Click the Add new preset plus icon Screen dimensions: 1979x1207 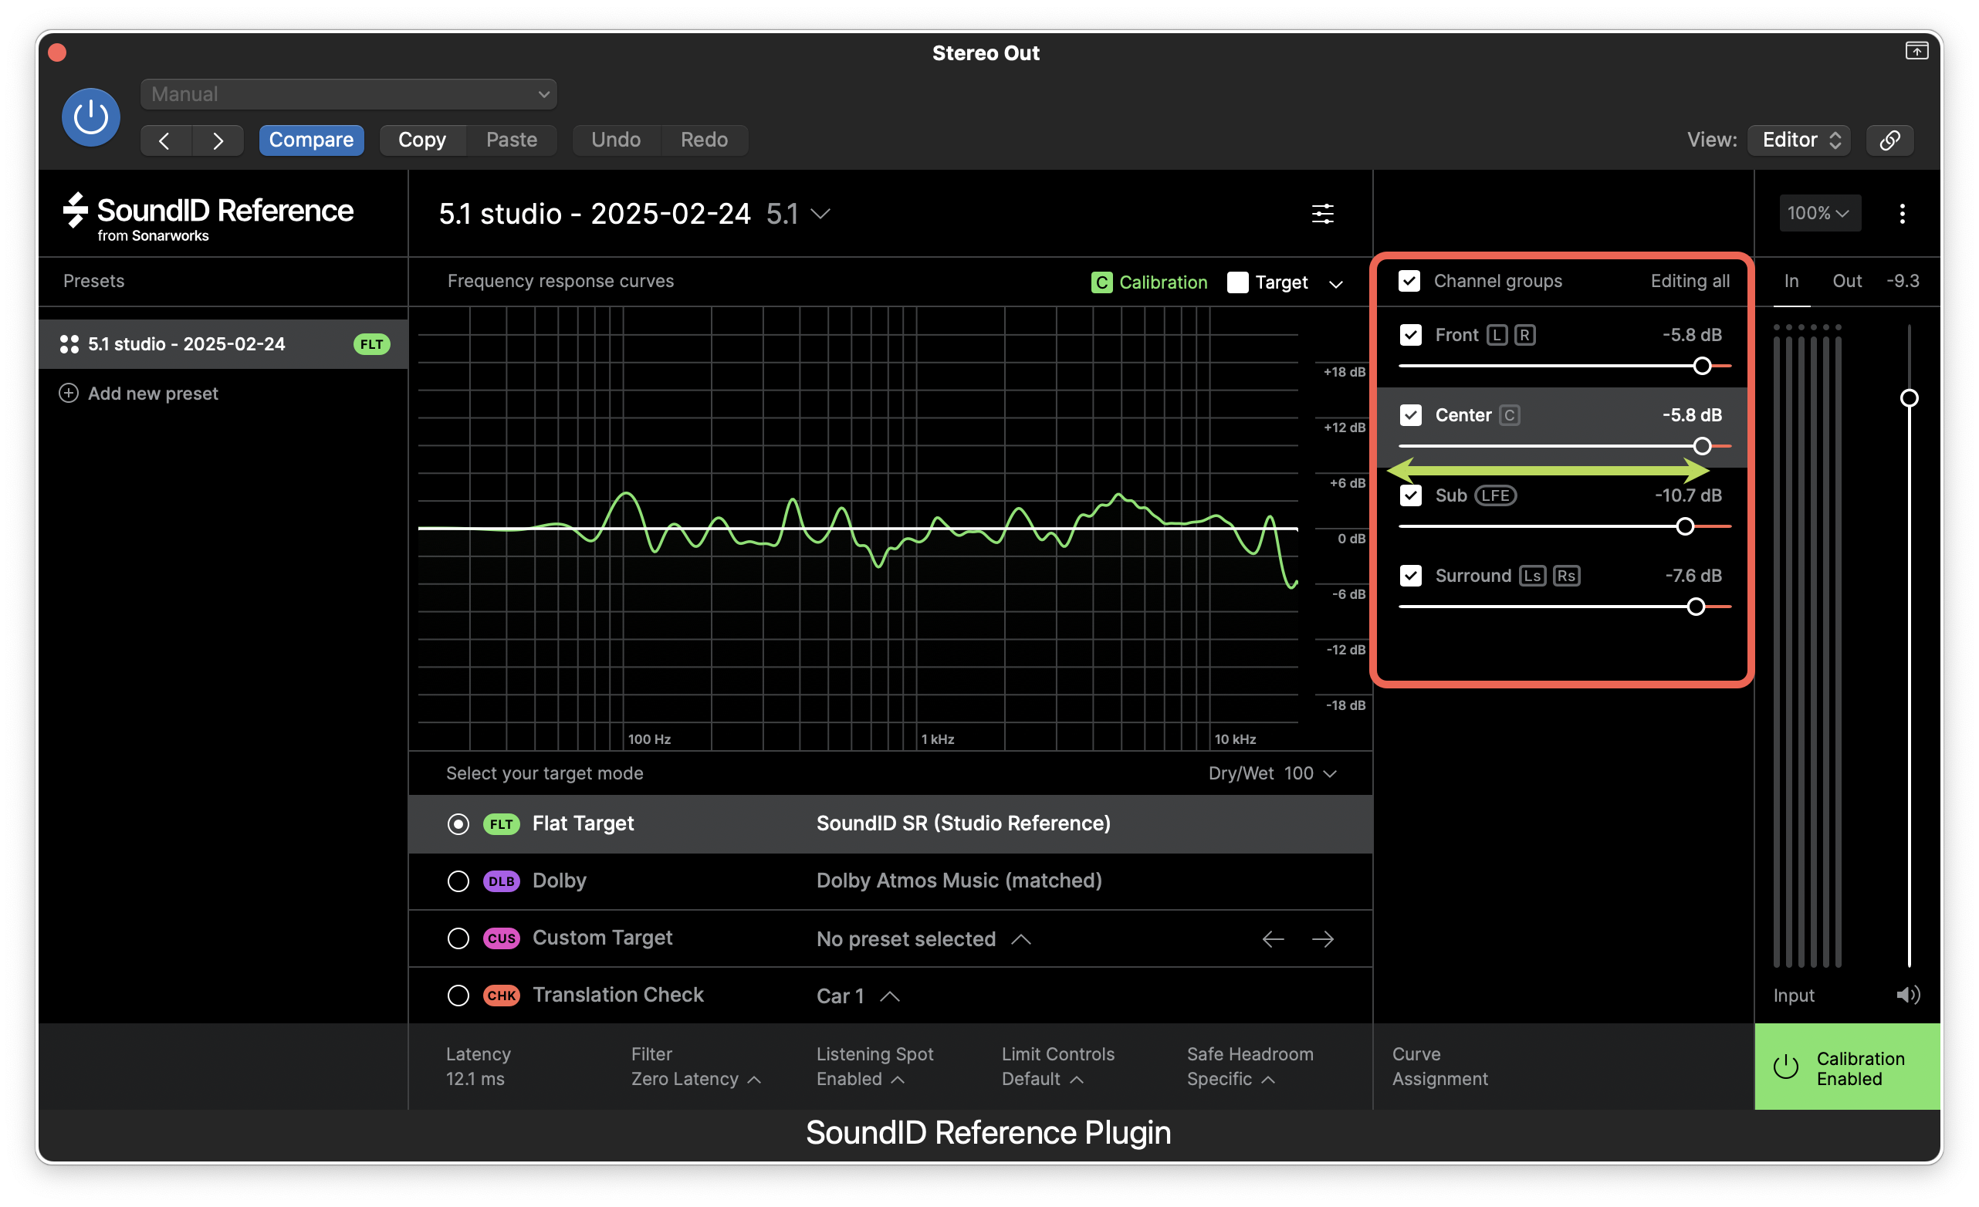tap(68, 393)
